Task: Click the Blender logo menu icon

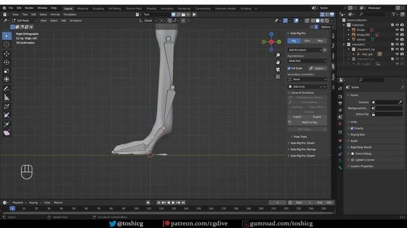Action: (x=4, y=8)
